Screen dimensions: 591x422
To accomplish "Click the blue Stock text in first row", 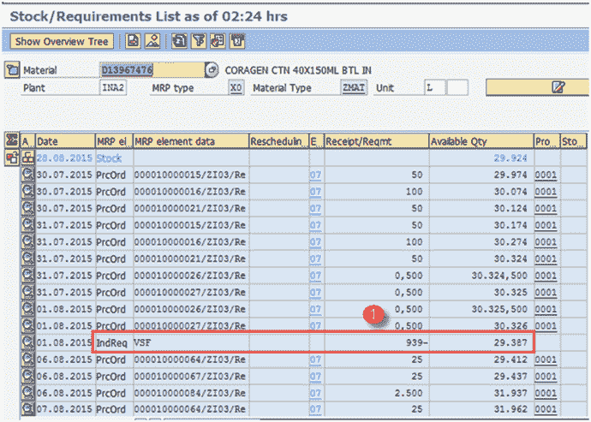I will pyautogui.click(x=109, y=158).
